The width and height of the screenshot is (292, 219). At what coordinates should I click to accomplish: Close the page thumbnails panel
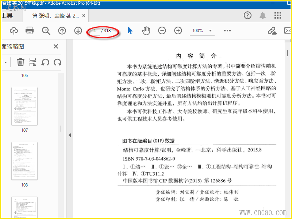56,46
